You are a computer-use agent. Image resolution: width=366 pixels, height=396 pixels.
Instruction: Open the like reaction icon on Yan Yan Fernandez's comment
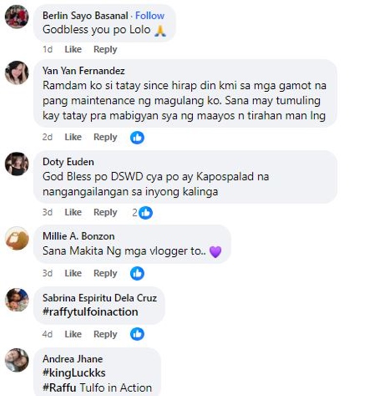[137, 138]
